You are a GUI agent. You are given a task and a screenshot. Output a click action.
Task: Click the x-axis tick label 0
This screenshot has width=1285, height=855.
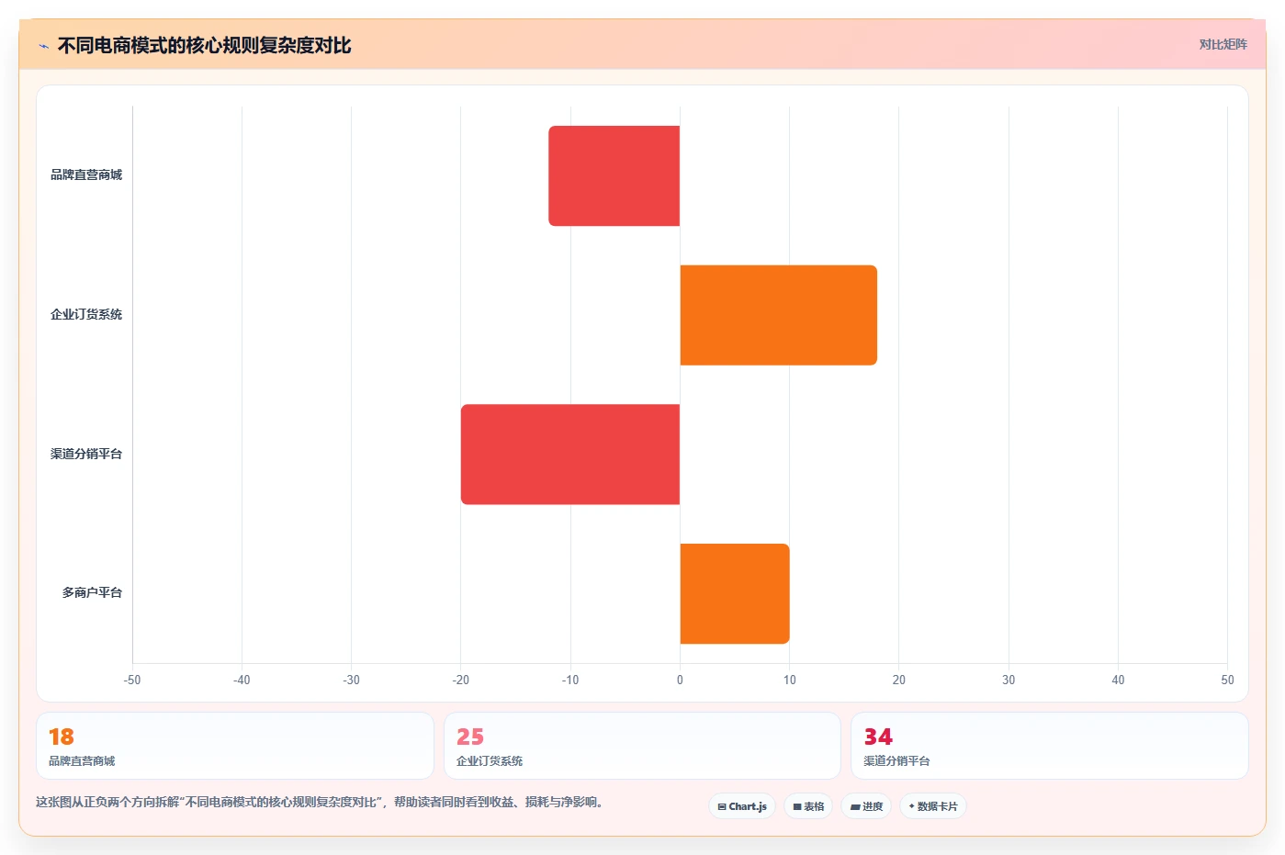click(680, 681)
